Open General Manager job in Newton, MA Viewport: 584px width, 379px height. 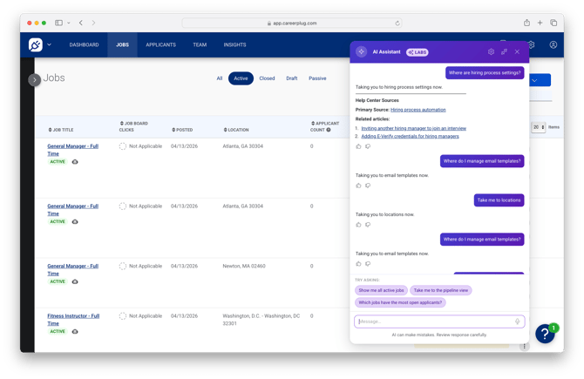coord(72,269)
